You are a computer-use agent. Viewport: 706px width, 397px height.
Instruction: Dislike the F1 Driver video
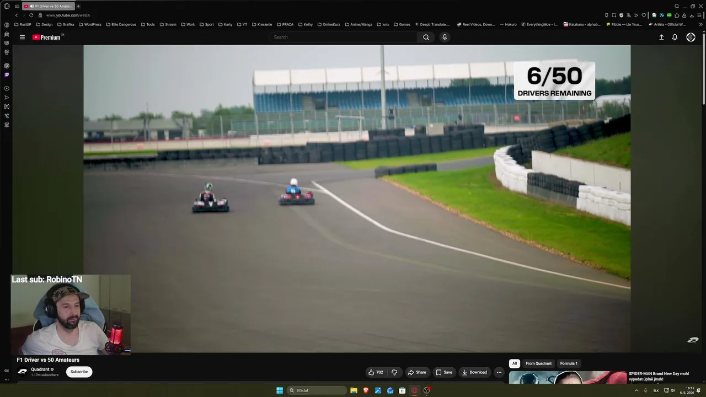click(394, 372)
